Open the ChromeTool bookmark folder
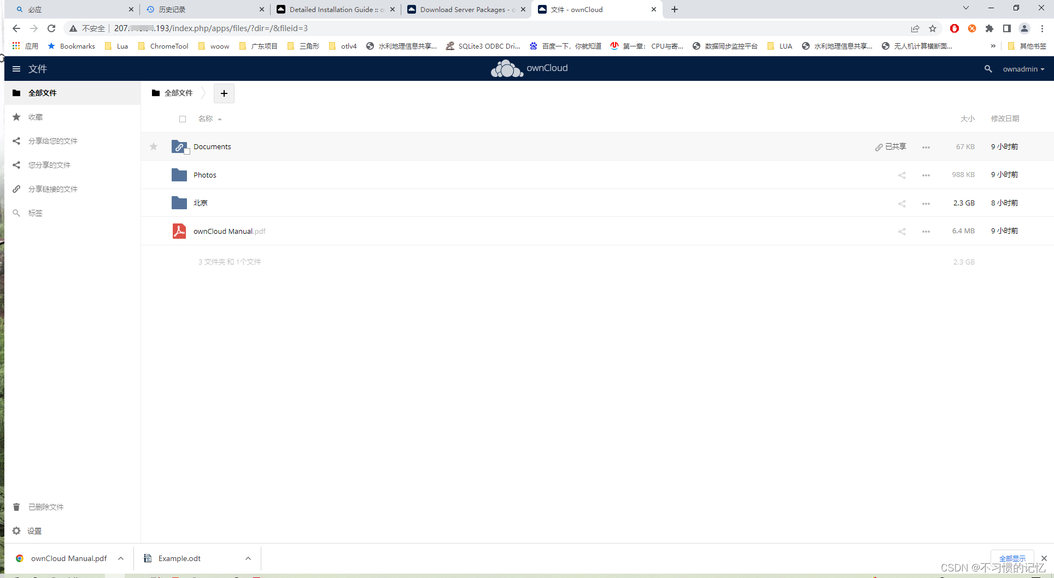 pos(163,46)
